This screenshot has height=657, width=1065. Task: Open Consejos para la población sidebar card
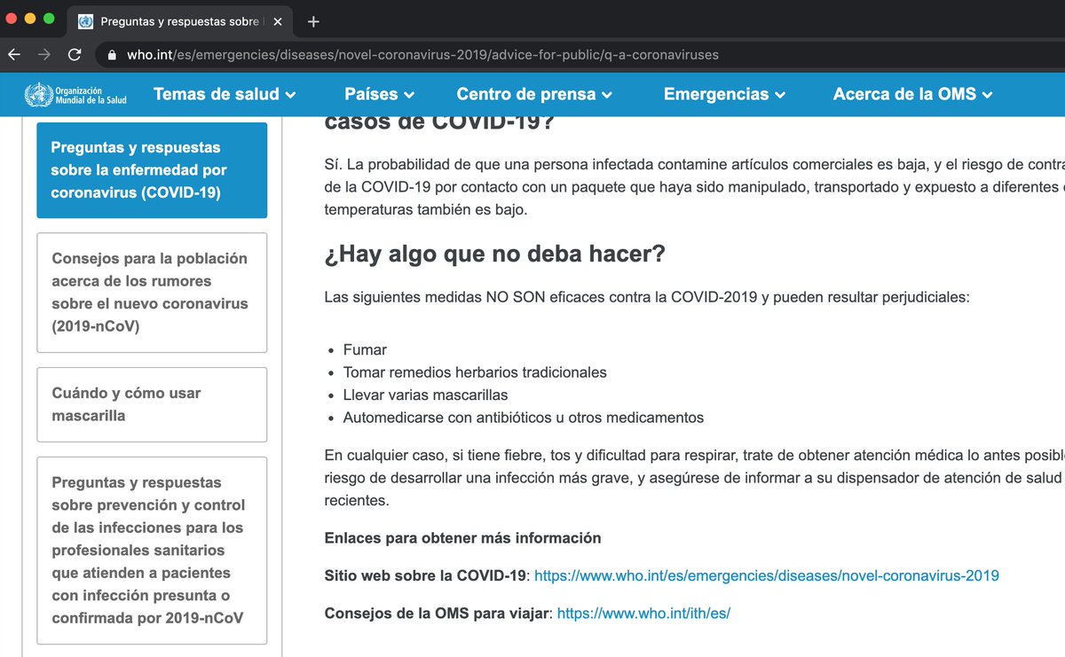[x=152, y=293]
